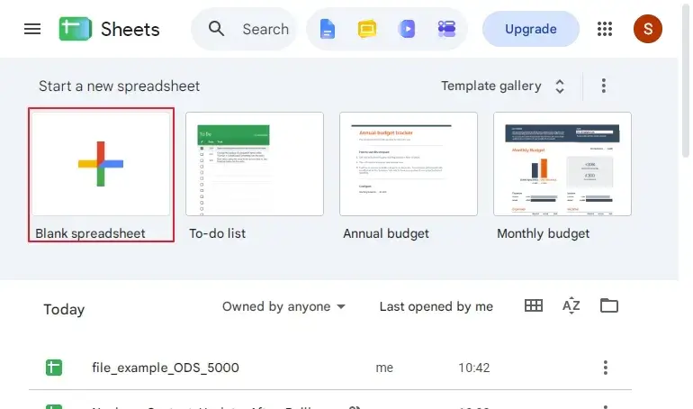Open the main hamburger menu
The width and height of the screenshot is (693, 409).
tap(32, 29)
